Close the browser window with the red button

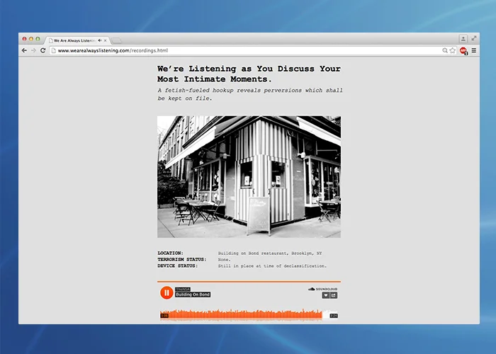(24, 39)
